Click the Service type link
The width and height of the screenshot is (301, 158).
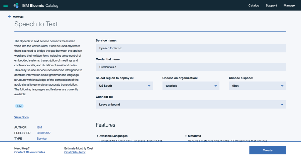point(41,138)
